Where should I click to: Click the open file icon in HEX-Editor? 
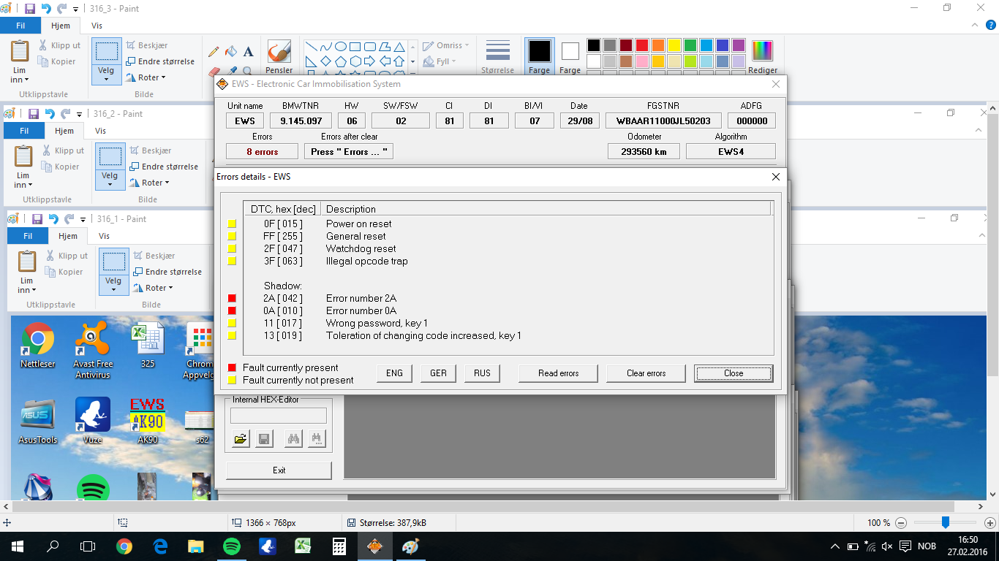point(241,439)
